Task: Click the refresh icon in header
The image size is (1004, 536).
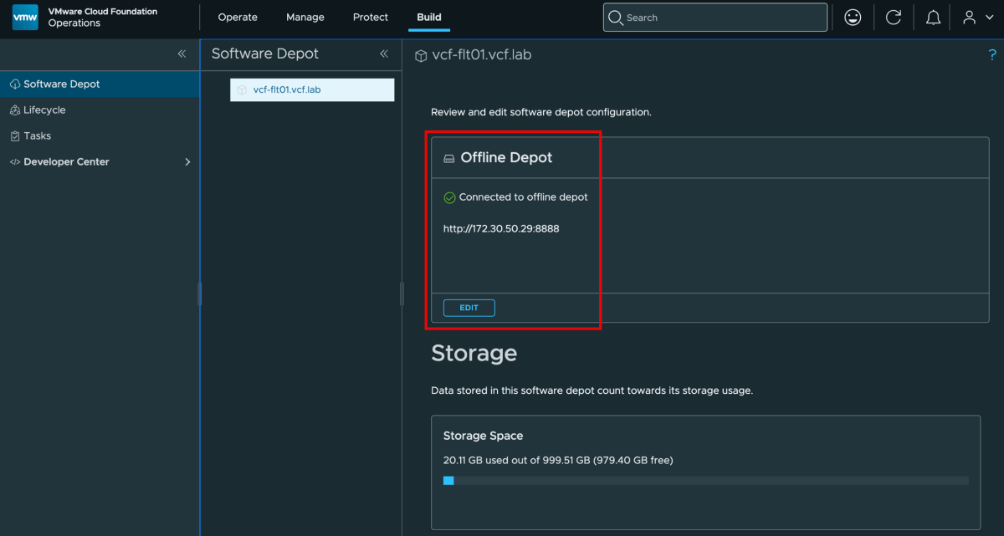Action: tap(894, 17)
